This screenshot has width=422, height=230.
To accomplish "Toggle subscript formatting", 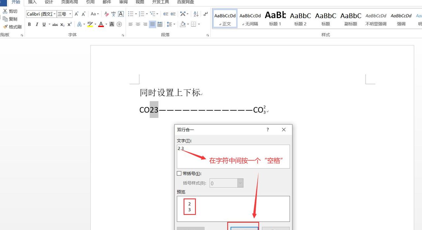I will (x=63, y=25).
